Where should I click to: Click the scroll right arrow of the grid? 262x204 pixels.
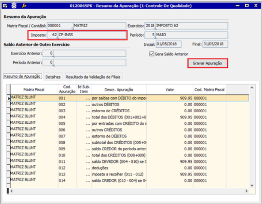[x=247, y=191]
